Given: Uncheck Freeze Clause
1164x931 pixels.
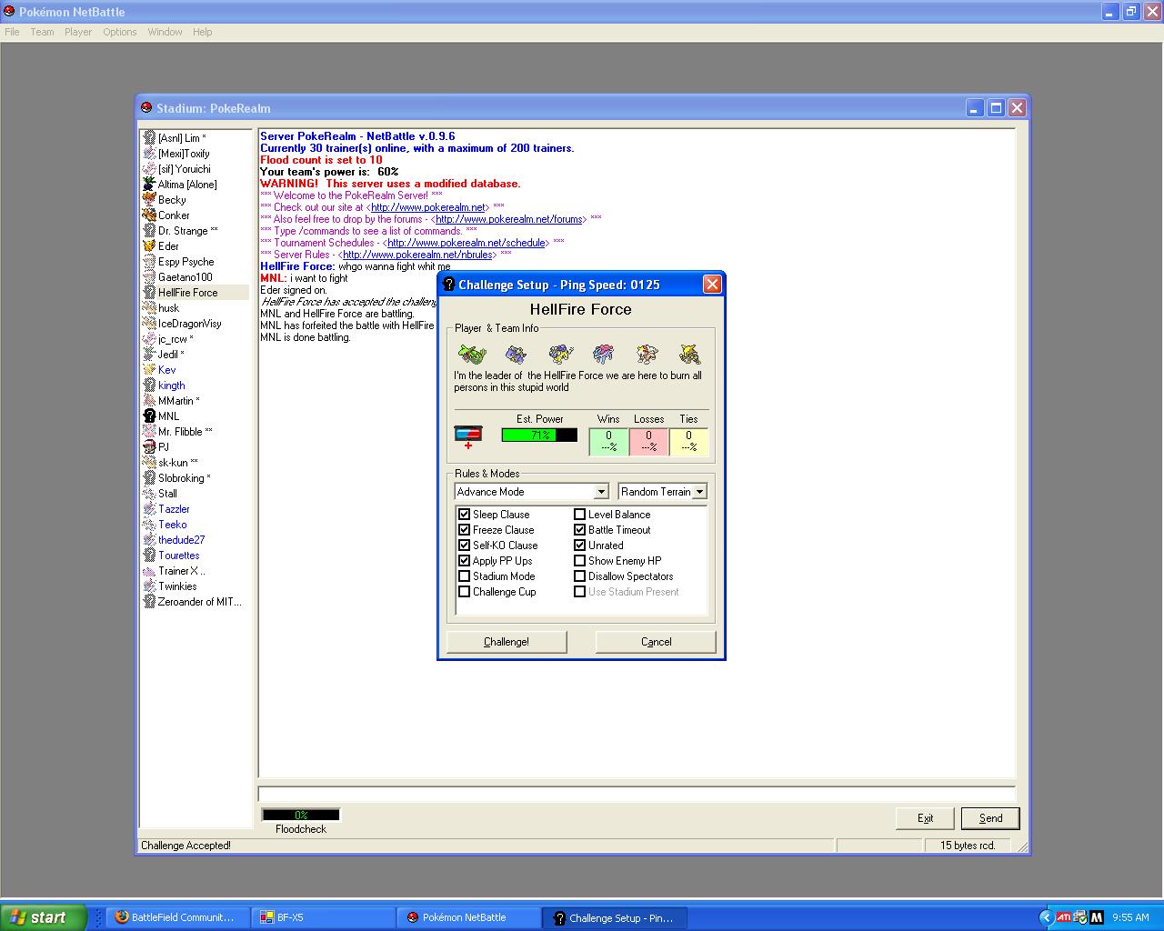Looking at the screenshot, I should (x=464, y=530).
